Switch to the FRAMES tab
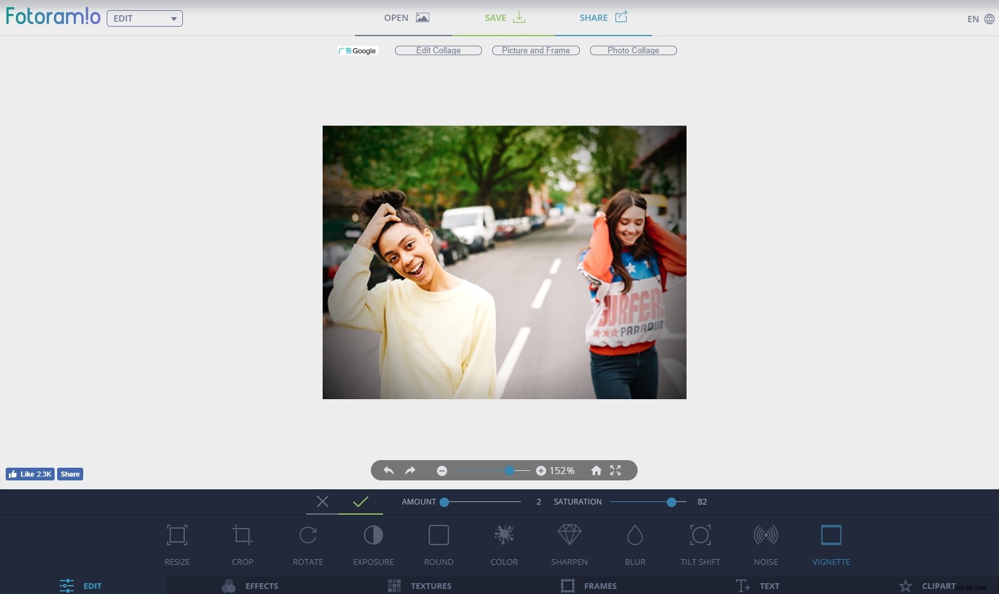Viewport: 999px width, 594px height. click(589, 586)
